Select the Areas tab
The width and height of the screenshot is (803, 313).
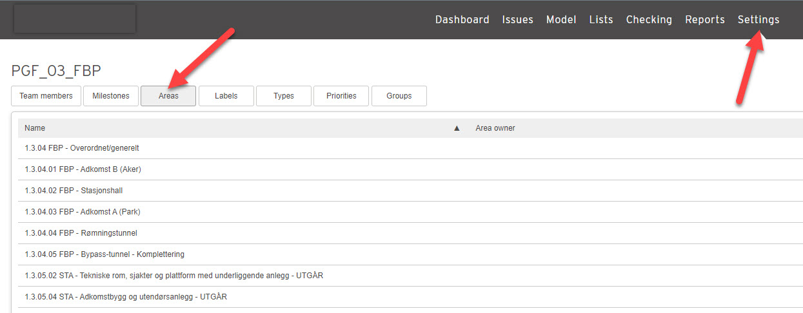(x=168, y=96)
